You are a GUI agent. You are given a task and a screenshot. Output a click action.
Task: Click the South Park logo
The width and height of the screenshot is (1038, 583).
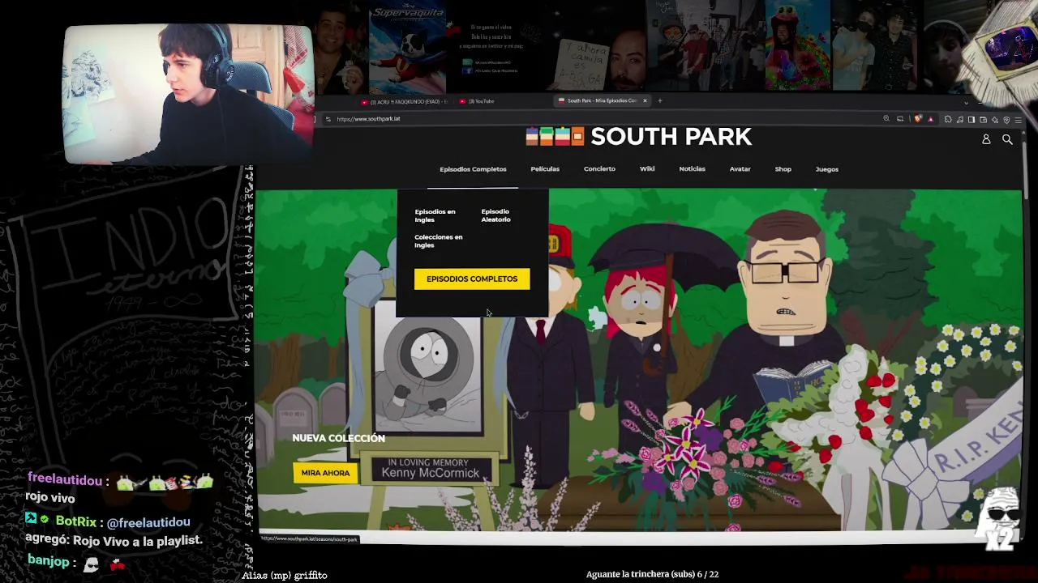click(x=639, y=137)
